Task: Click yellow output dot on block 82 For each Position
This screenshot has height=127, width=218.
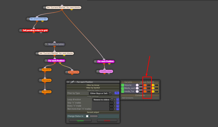Action: tap(109, 63)
